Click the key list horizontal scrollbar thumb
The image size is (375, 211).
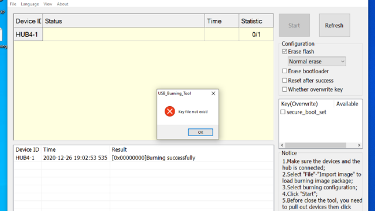tap(316, 145)
